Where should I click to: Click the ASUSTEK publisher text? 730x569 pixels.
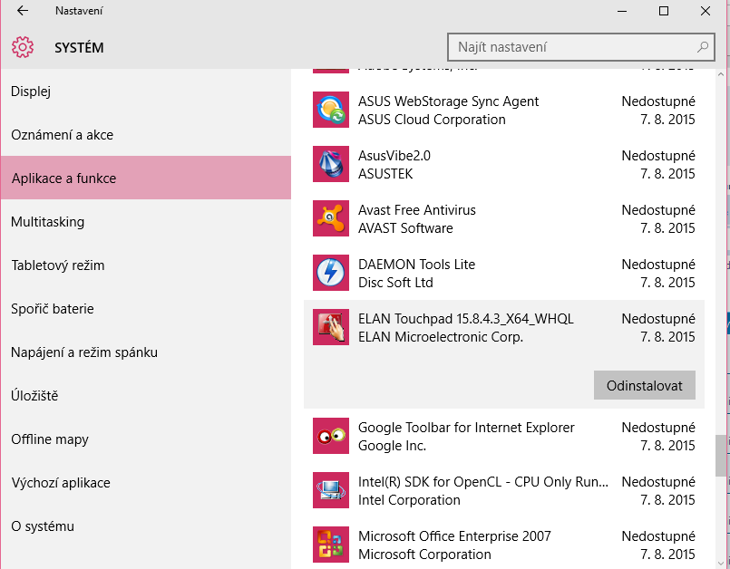click(385, 174)
